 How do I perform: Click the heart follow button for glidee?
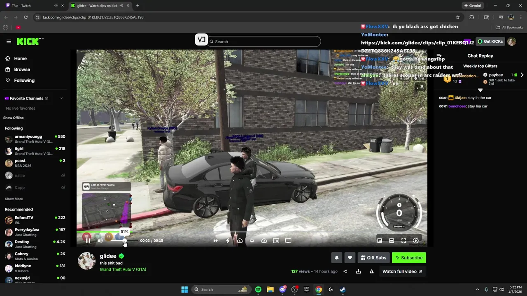(350, 258)
